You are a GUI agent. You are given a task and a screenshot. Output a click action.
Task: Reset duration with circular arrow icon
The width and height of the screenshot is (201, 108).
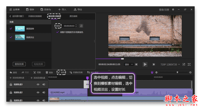[81, 26]
